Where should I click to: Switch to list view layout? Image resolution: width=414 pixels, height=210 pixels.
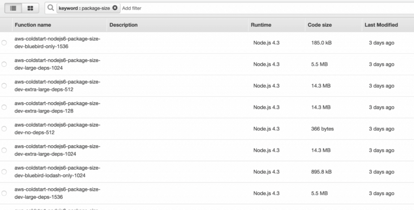(13, 8)
